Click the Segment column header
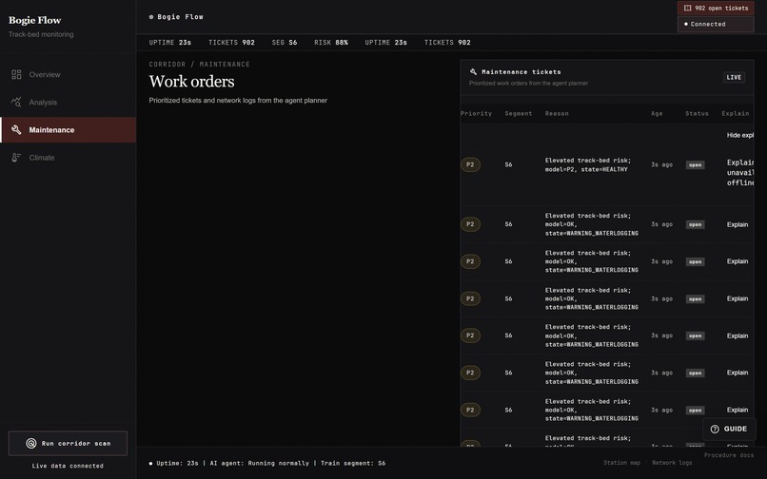 click(x=518, y=113)
